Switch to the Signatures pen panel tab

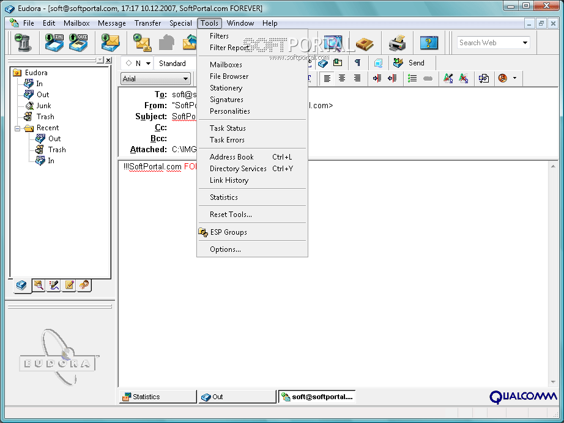click(x=54, y=285)
